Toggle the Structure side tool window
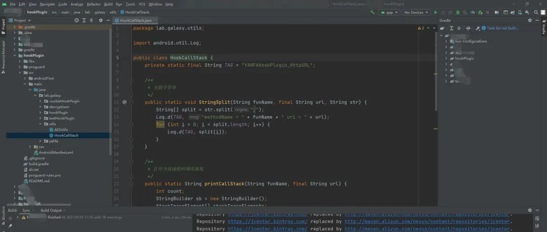This screenshot has width=547, height=232. tap(3, 215)
